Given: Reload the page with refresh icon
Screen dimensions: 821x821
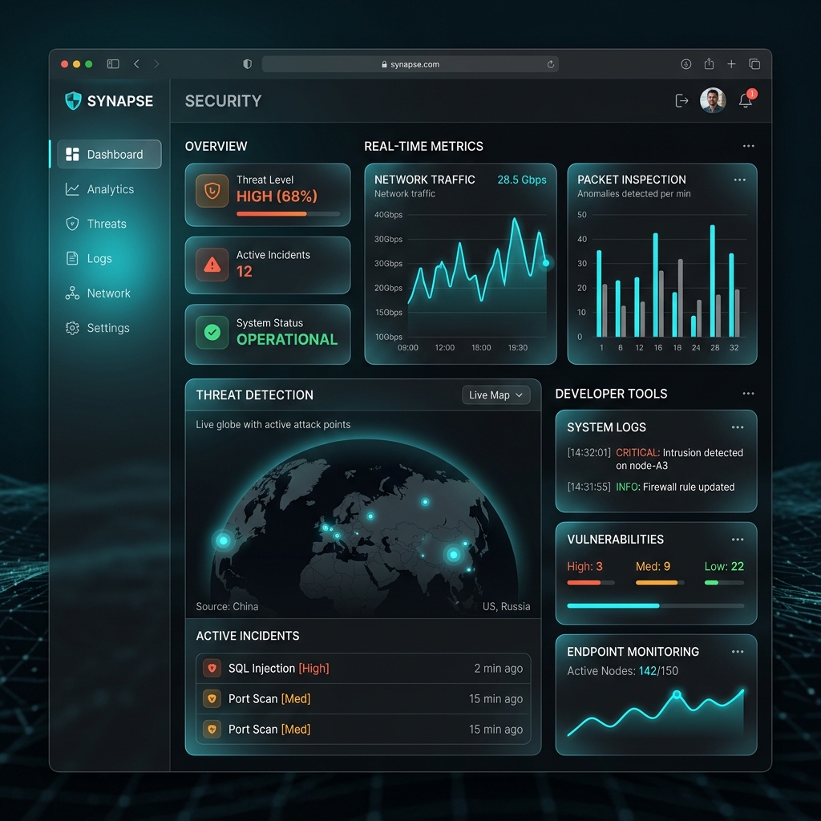Looking at the screenshot, I should [x=550, y=64].
